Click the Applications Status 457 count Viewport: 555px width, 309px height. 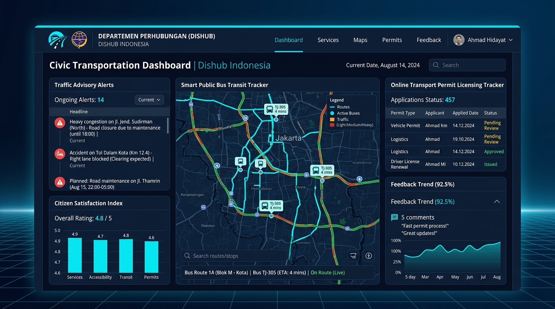(450, 100)
